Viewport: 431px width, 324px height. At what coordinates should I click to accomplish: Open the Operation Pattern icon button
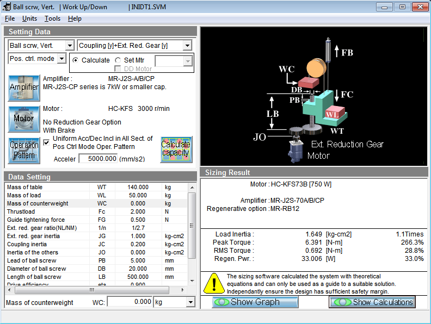tap(24, 151)
